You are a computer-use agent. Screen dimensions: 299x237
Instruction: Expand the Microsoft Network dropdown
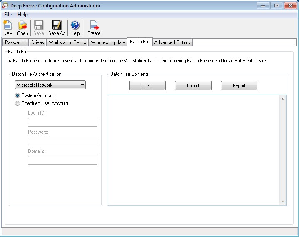[82, 85]
